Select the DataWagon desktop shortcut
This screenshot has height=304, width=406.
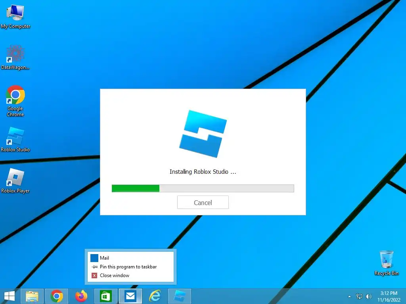pyautogui.click(x=15, y=58)
